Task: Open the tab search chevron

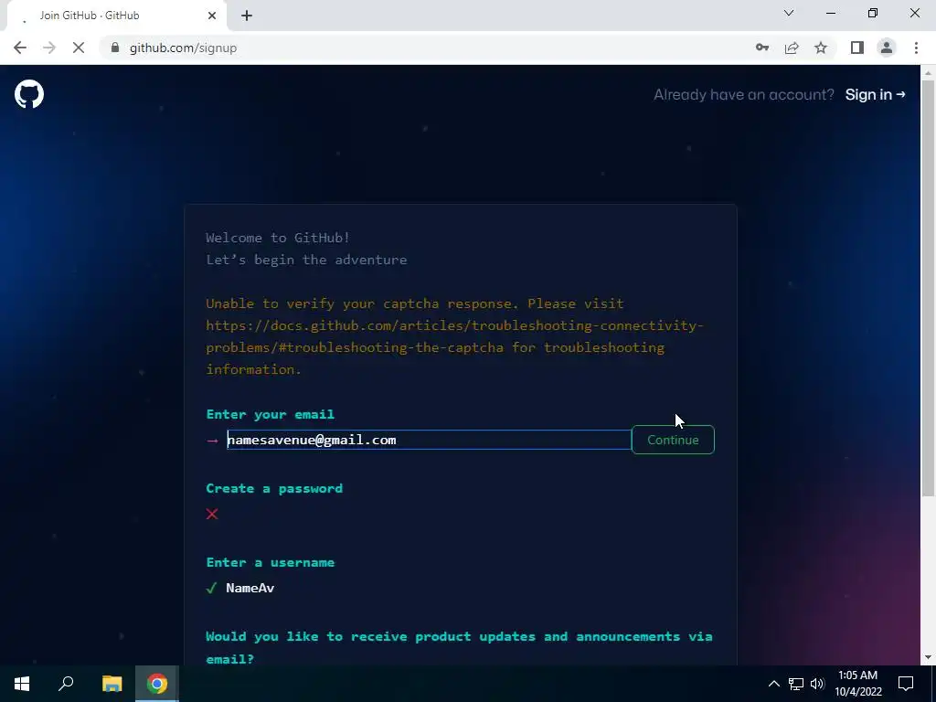Action: click(x=789, y=13)
